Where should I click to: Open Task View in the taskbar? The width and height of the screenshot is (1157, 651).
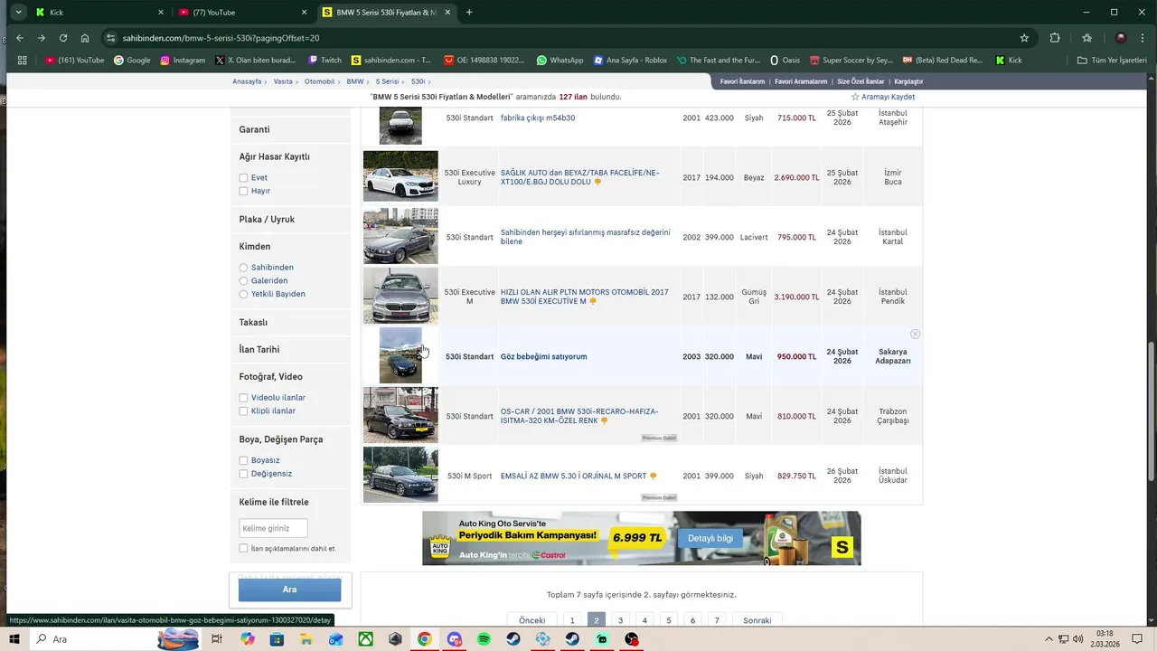tap(217, 639)
